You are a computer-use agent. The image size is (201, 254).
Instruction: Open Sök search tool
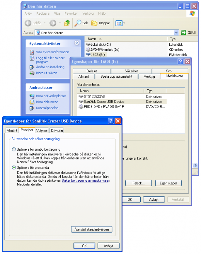tap(81, 23)
